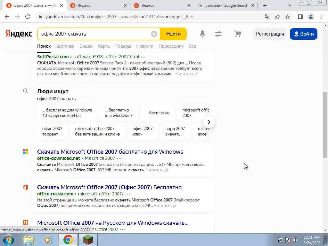Viewport: 328px width, 246px height.
Task: Go back with the browser back arrow
Action: coord(7,17)
